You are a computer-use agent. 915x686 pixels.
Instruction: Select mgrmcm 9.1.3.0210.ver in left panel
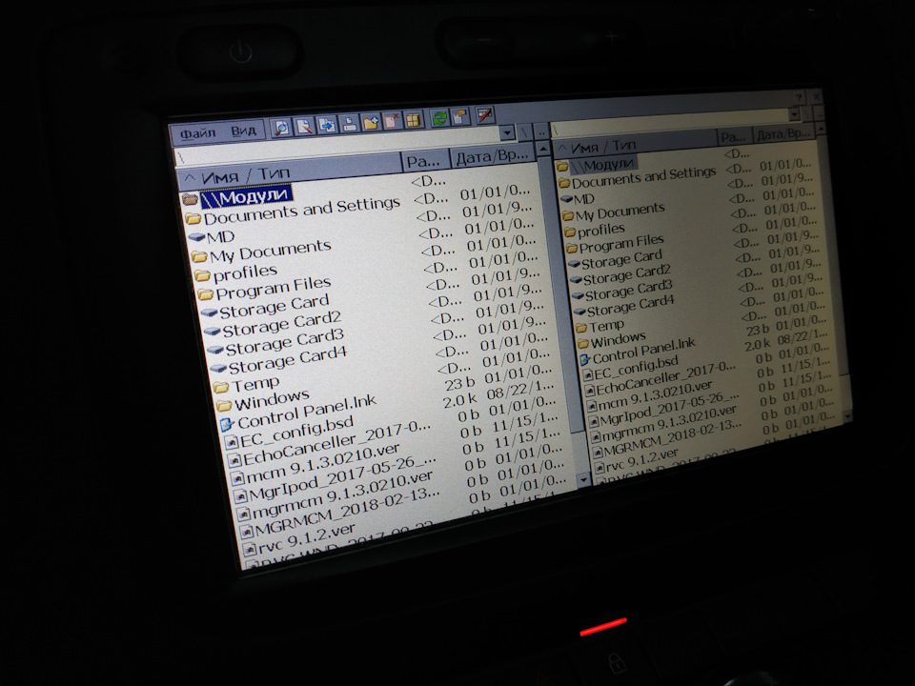point(342,494)
